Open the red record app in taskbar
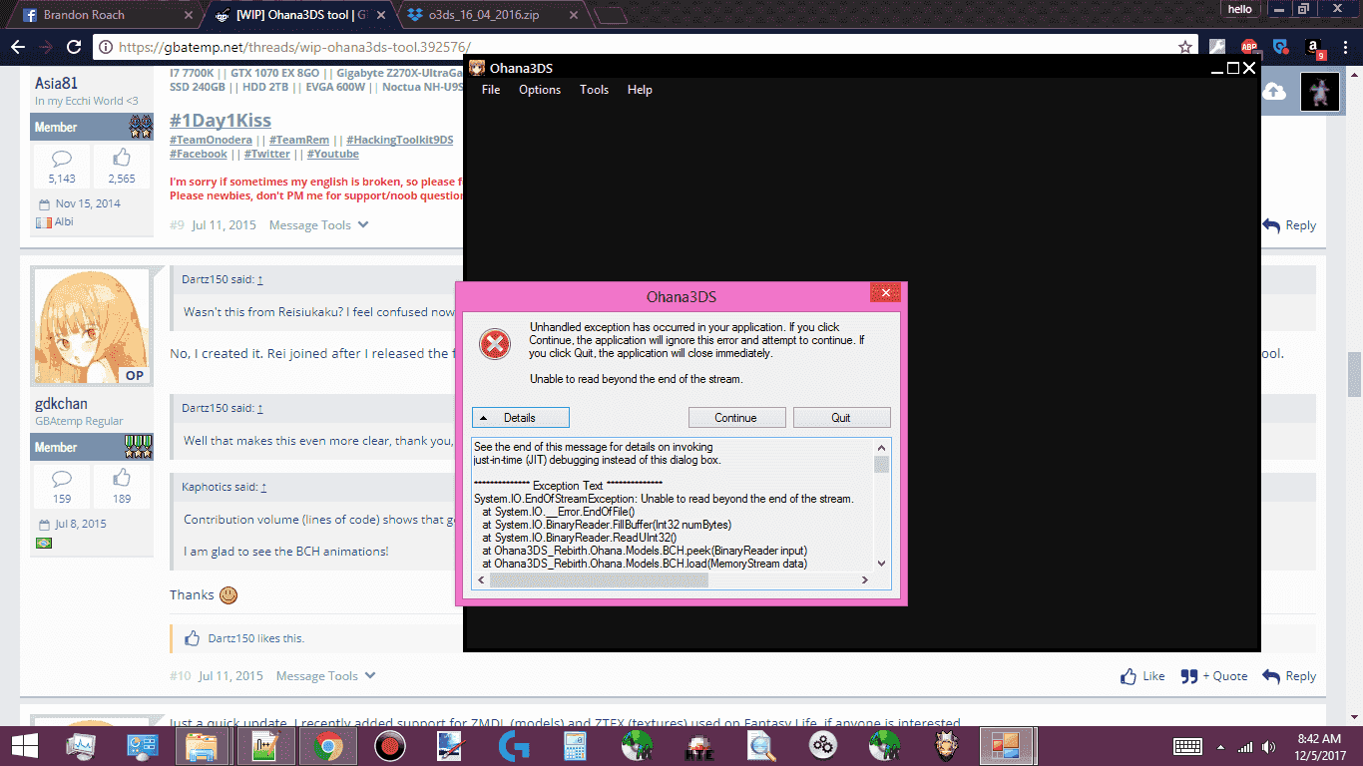The image size is (1363, 766). (388, 745)
